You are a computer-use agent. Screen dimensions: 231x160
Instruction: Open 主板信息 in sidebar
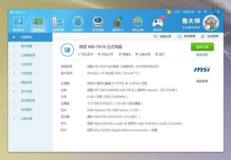tap(26, 64)
